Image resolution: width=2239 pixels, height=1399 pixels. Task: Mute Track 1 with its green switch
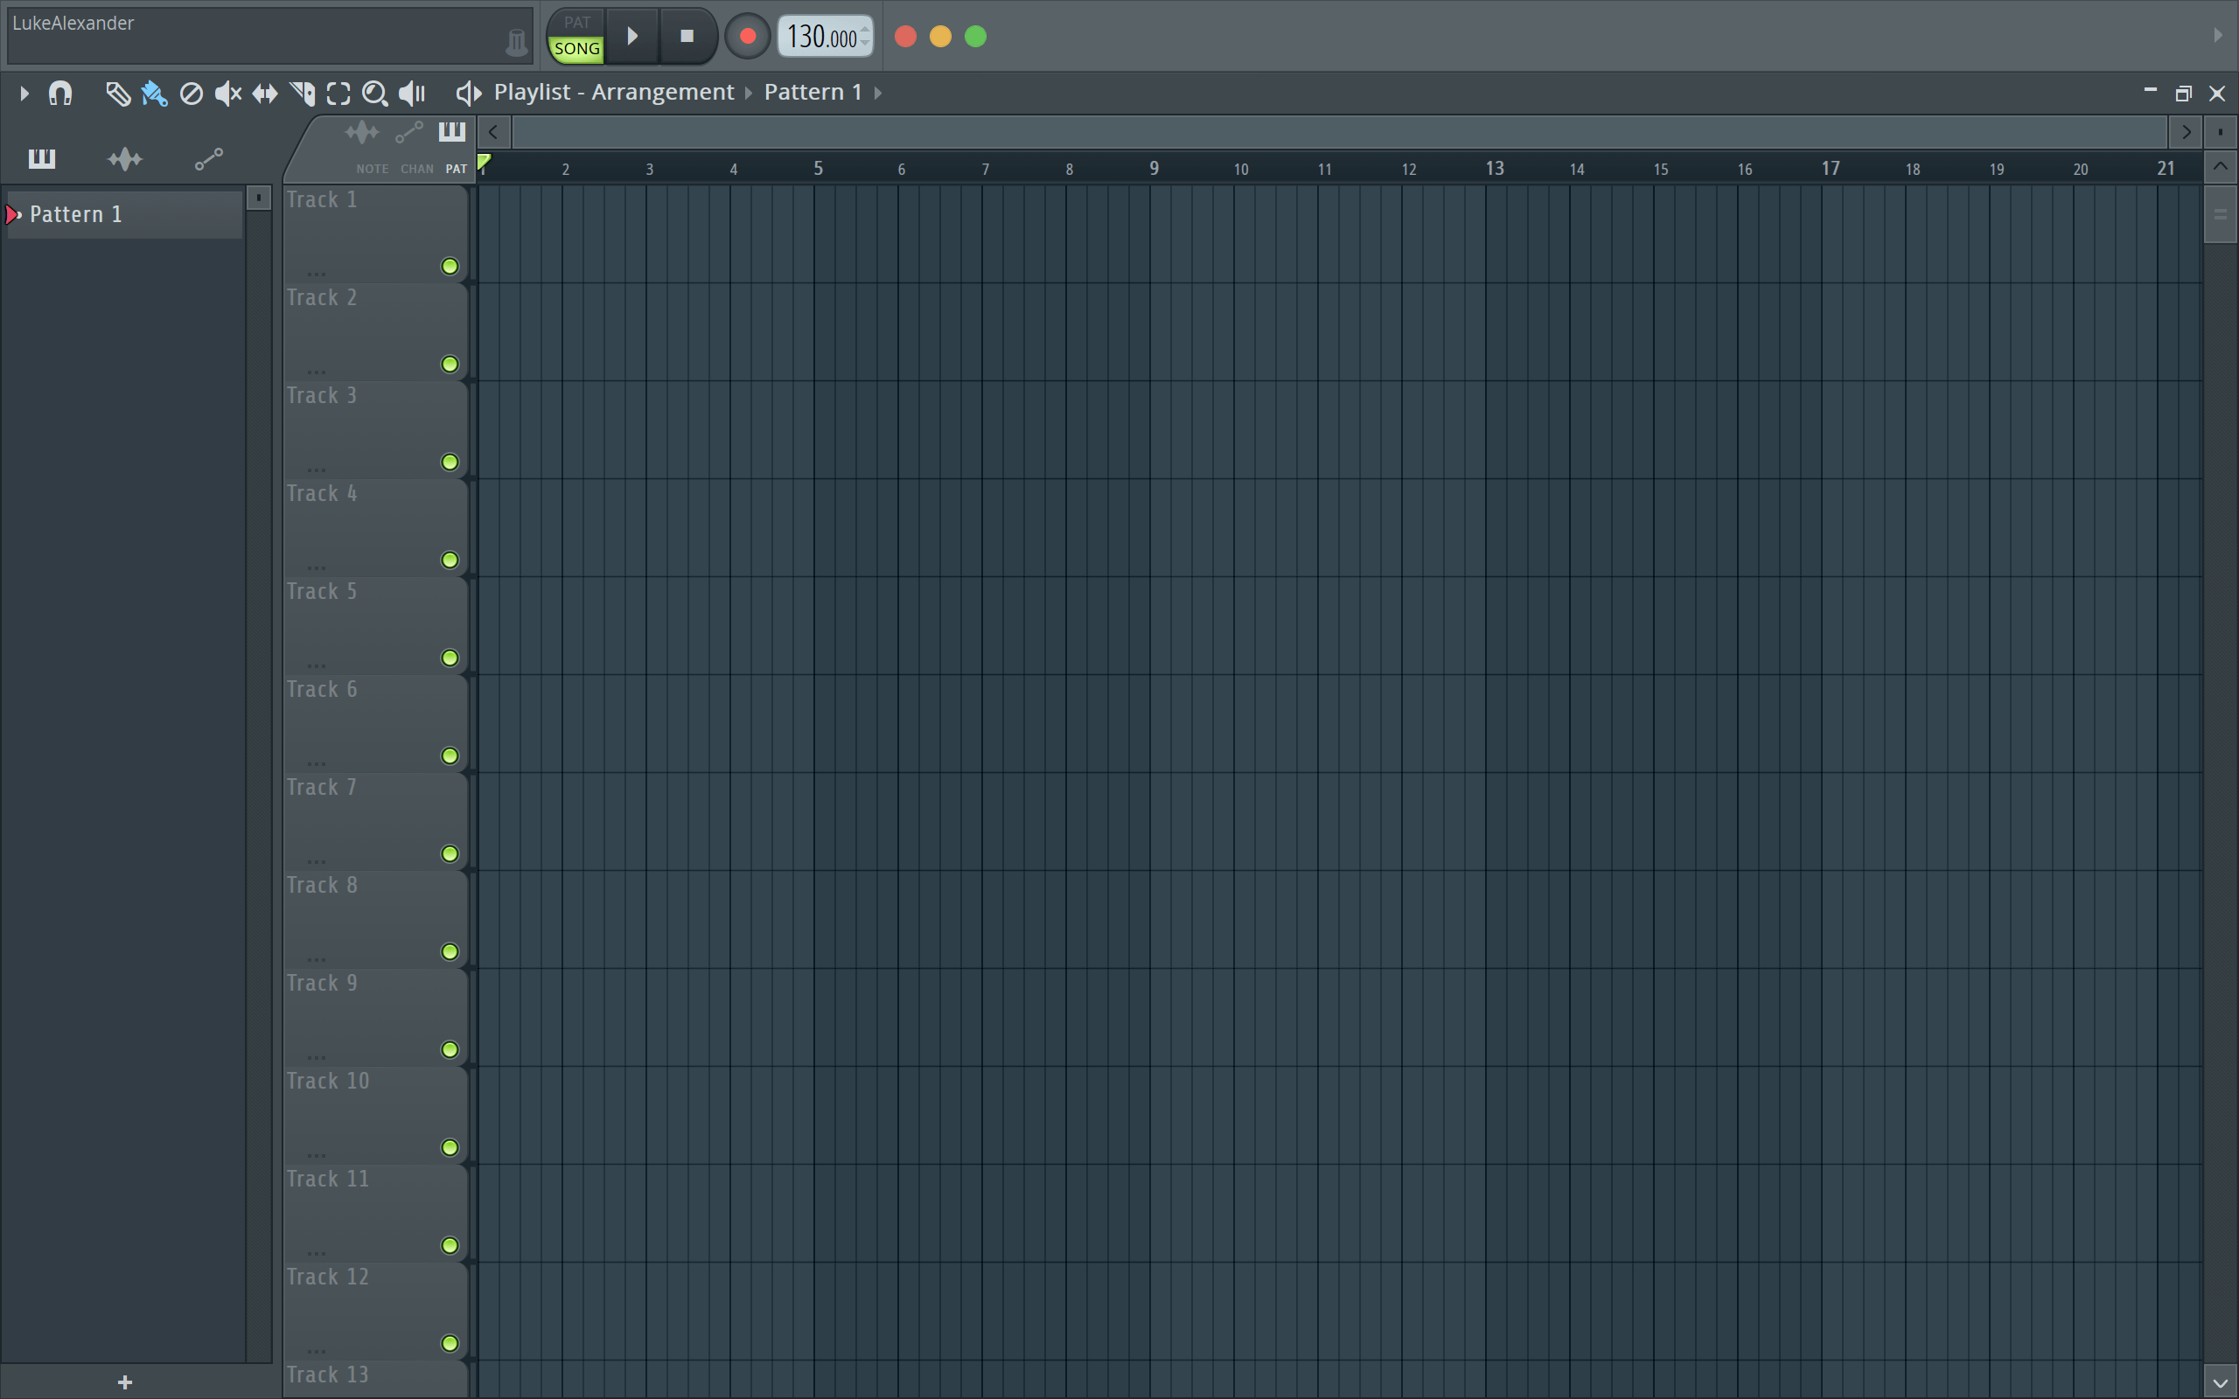tap(450, 267)
